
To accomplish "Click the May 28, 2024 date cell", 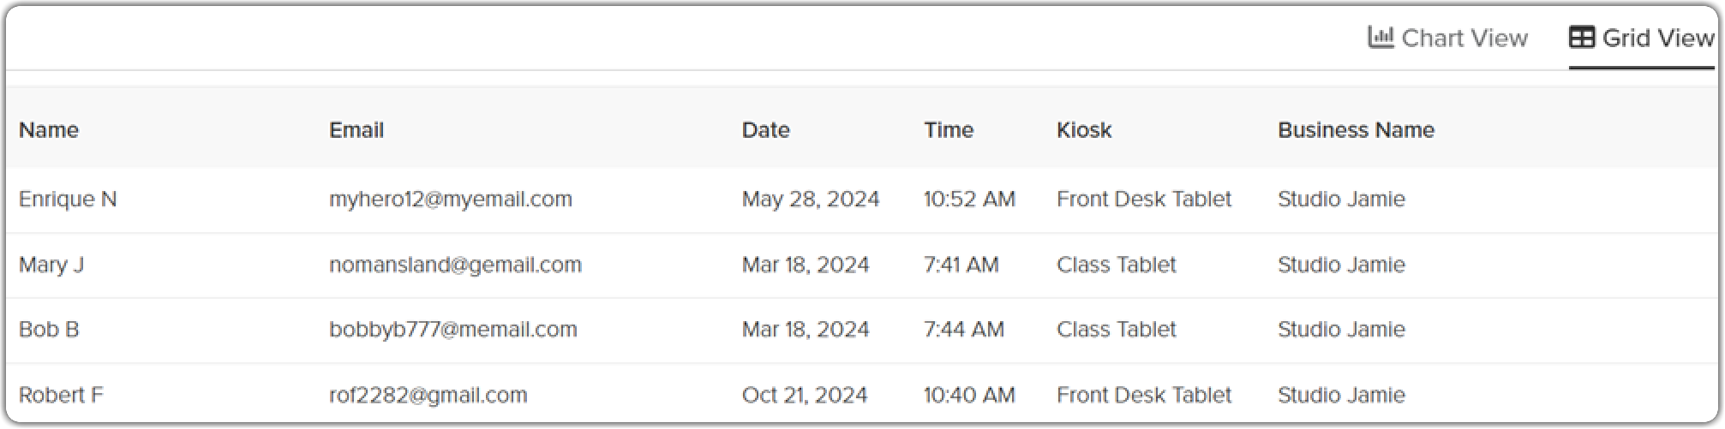I will click(811, 200).
